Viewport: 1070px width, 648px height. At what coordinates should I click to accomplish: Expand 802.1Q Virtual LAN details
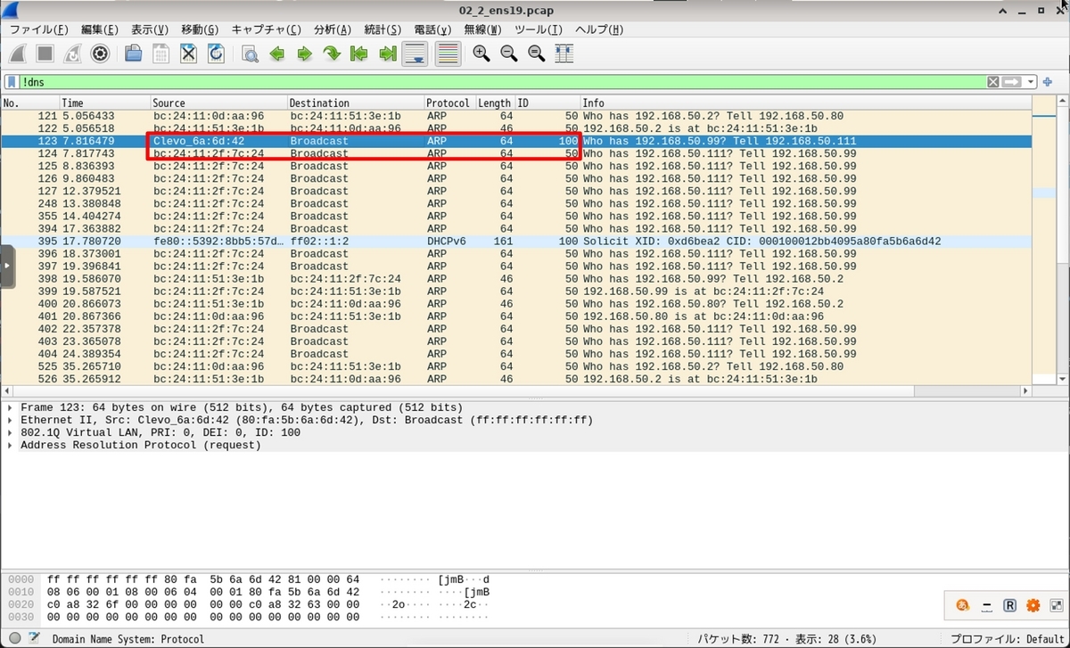click(x=10, y=432)
